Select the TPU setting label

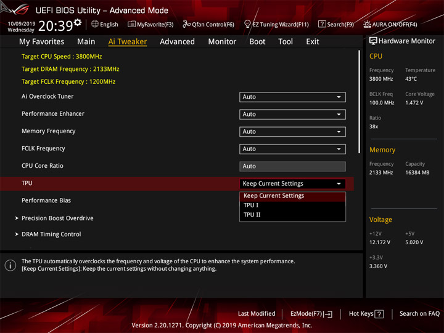click(x=27, y=183)
